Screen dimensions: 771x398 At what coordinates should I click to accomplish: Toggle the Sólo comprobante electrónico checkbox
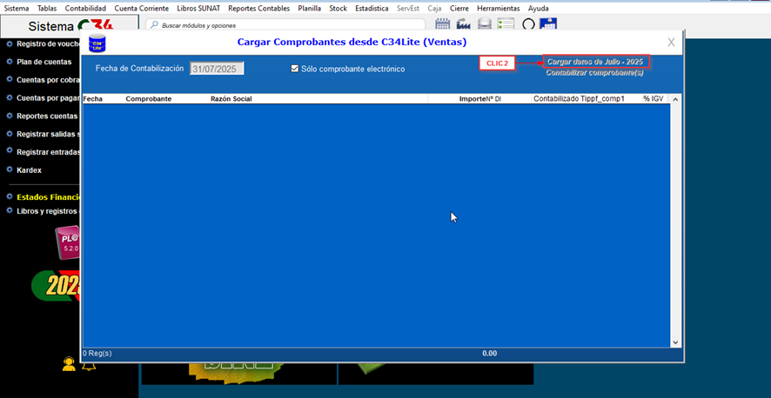[295, 69]
